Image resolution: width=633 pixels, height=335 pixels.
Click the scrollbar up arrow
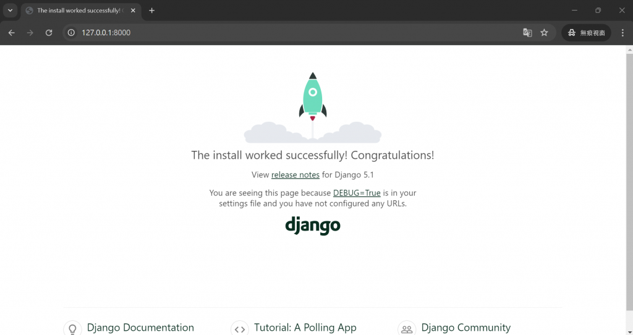(629, 49)
